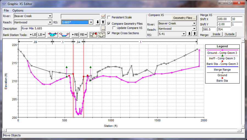The width and height of the screenshot is (247, 140).
Task: Expand the Reach dropdown showing Kentwood
Action: [50, 22]
